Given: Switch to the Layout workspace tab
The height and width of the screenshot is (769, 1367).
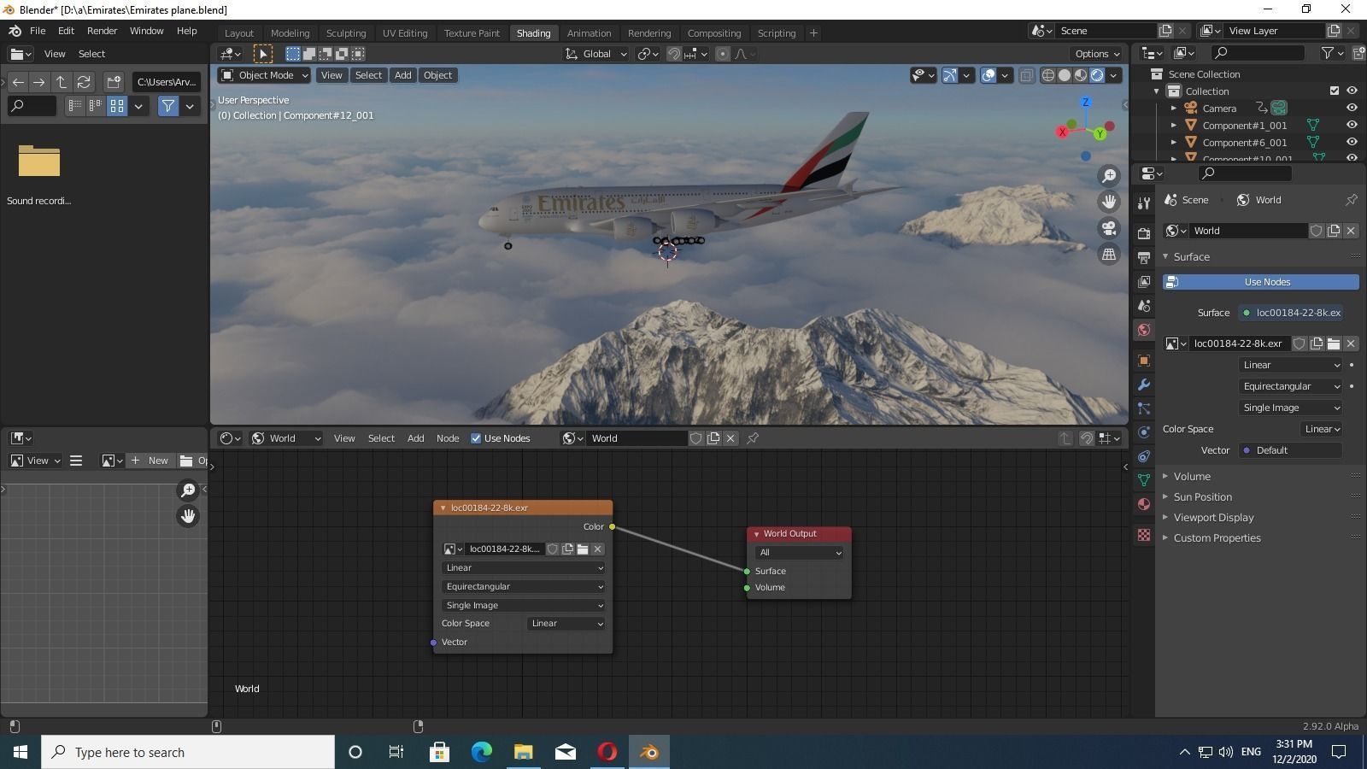Looking at the screenshot, I should click(239, 33).
